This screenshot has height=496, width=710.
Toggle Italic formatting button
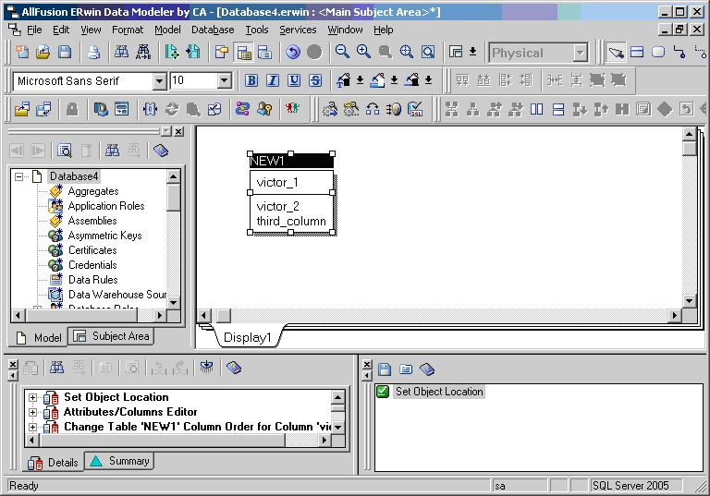273,81
